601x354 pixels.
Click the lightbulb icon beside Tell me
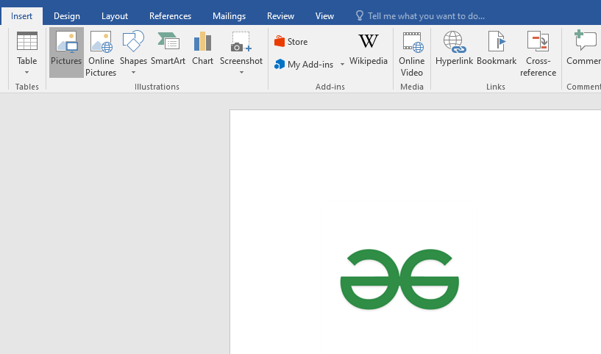[359, 15]
